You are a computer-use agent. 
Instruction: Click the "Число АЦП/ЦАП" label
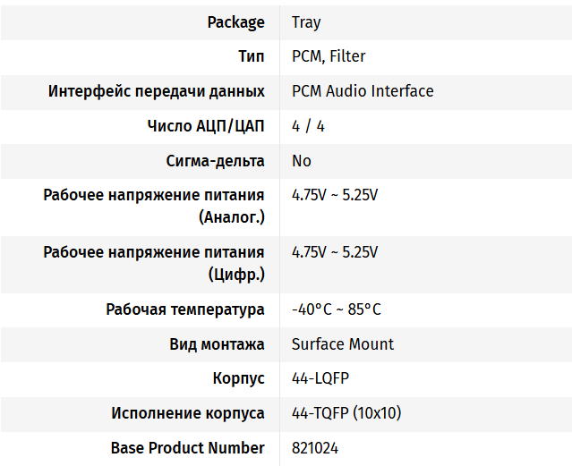[206, 126]
